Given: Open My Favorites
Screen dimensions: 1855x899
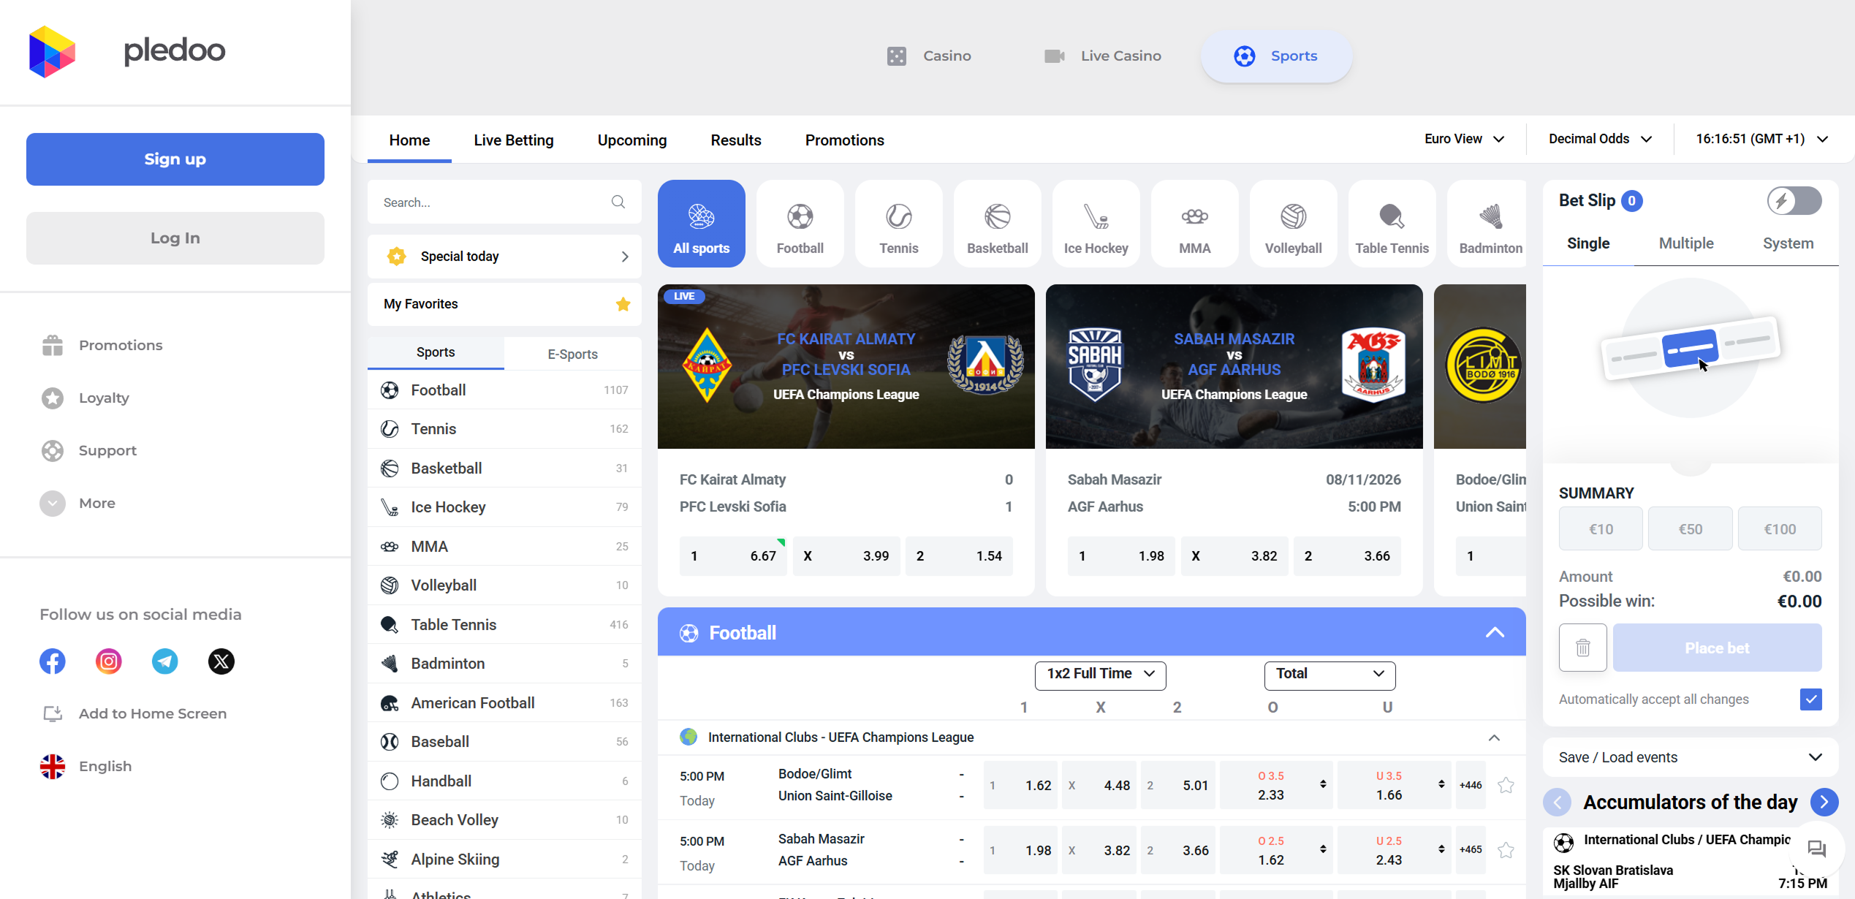Looking at the screenshot, I should point(504,304).
